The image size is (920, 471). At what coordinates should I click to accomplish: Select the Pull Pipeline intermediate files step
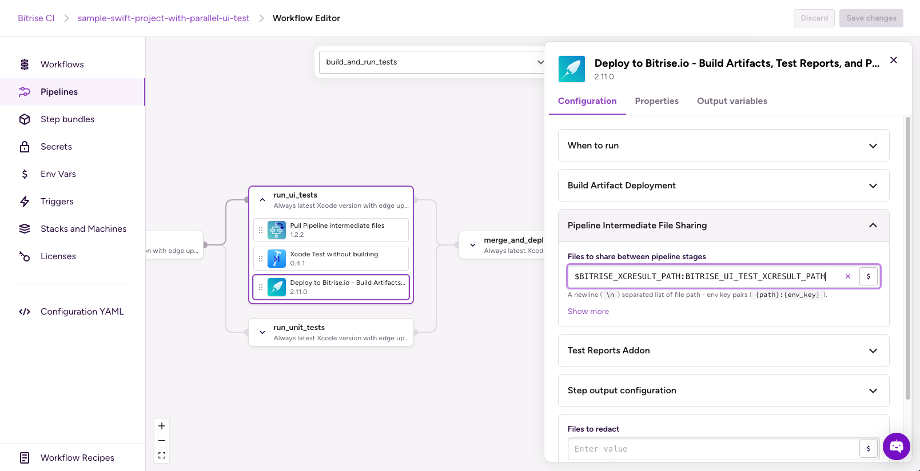click(331, 230)
